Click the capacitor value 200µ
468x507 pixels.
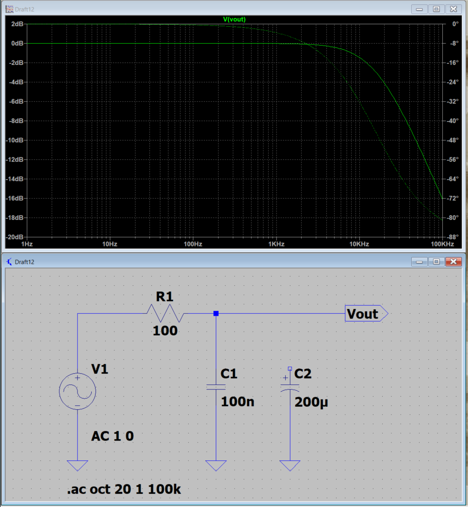point(311,402)
